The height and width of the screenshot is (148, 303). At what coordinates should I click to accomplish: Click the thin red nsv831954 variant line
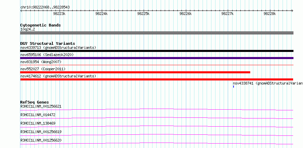click(x=157, y=65)
